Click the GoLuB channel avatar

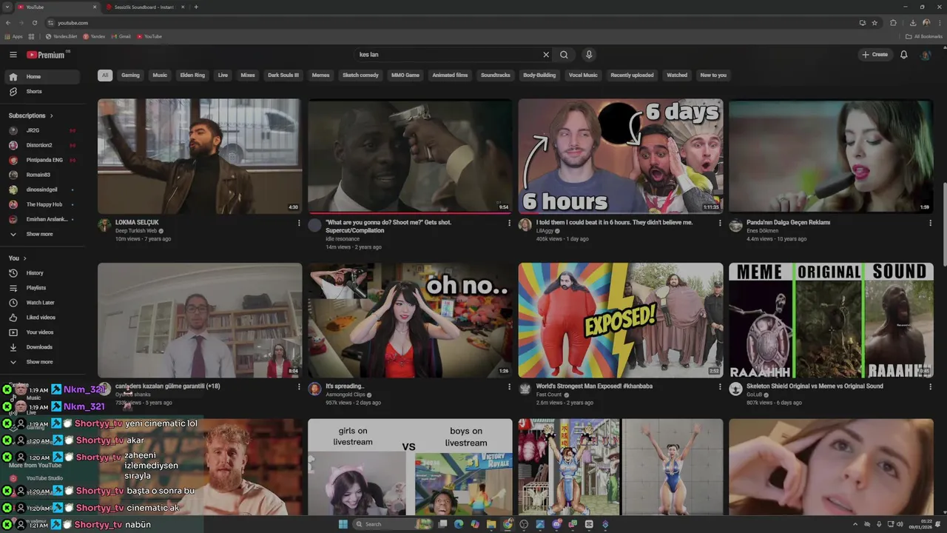tap(735, 389)
